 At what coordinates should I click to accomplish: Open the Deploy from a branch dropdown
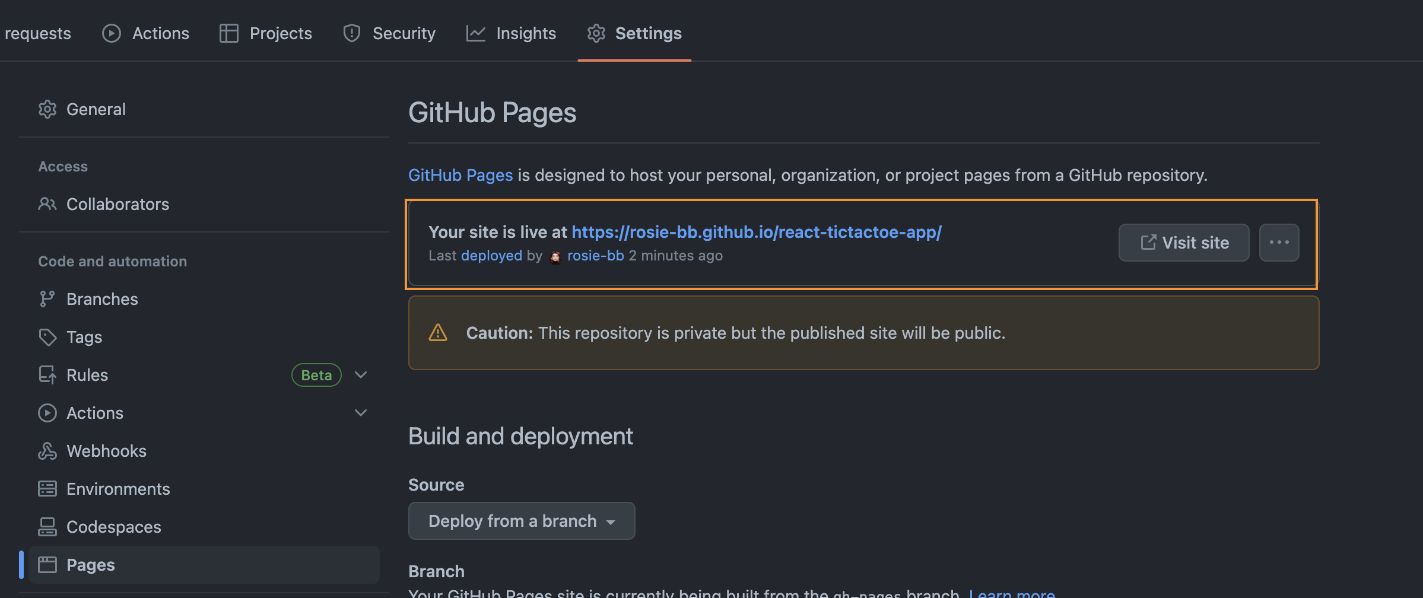[522, 521]
